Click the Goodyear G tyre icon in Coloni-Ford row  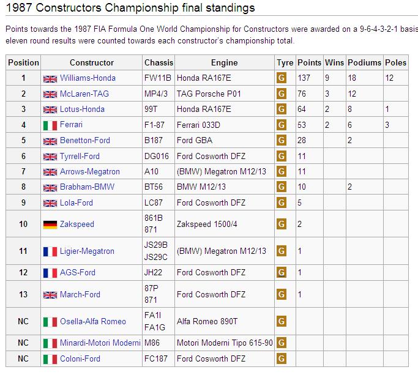point(282,359)
